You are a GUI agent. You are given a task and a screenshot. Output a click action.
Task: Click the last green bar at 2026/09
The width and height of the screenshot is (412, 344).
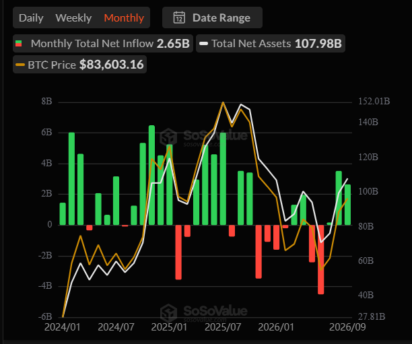[x=347, y=205]
